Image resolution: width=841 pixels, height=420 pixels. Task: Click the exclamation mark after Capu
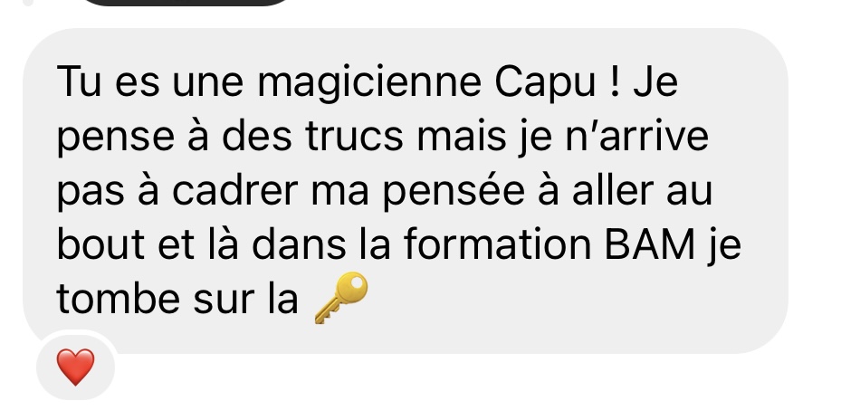point(615,82)
